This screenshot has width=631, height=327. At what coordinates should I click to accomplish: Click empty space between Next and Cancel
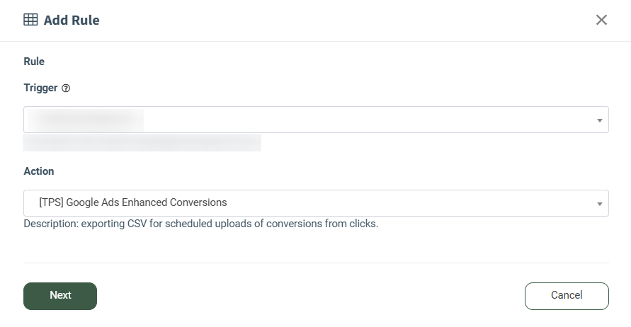tap(312, 296)
